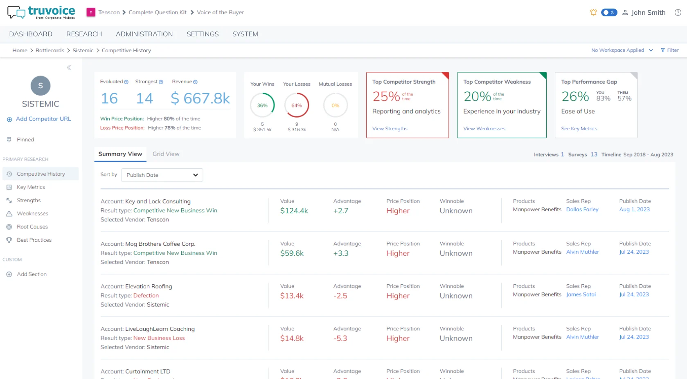Screen dimensions: 687x379
Task: Open the See Key Metrics link
Action: coord(579,129)
